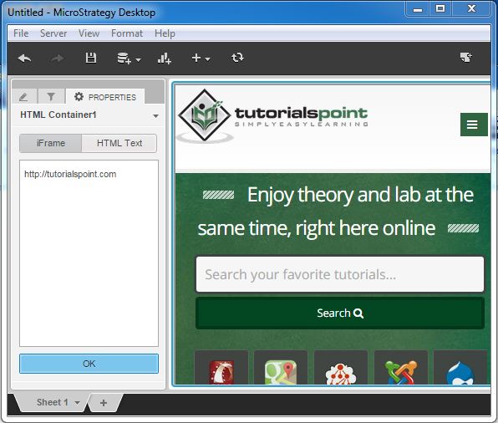Click the OK button

click(x=89, y=364)
